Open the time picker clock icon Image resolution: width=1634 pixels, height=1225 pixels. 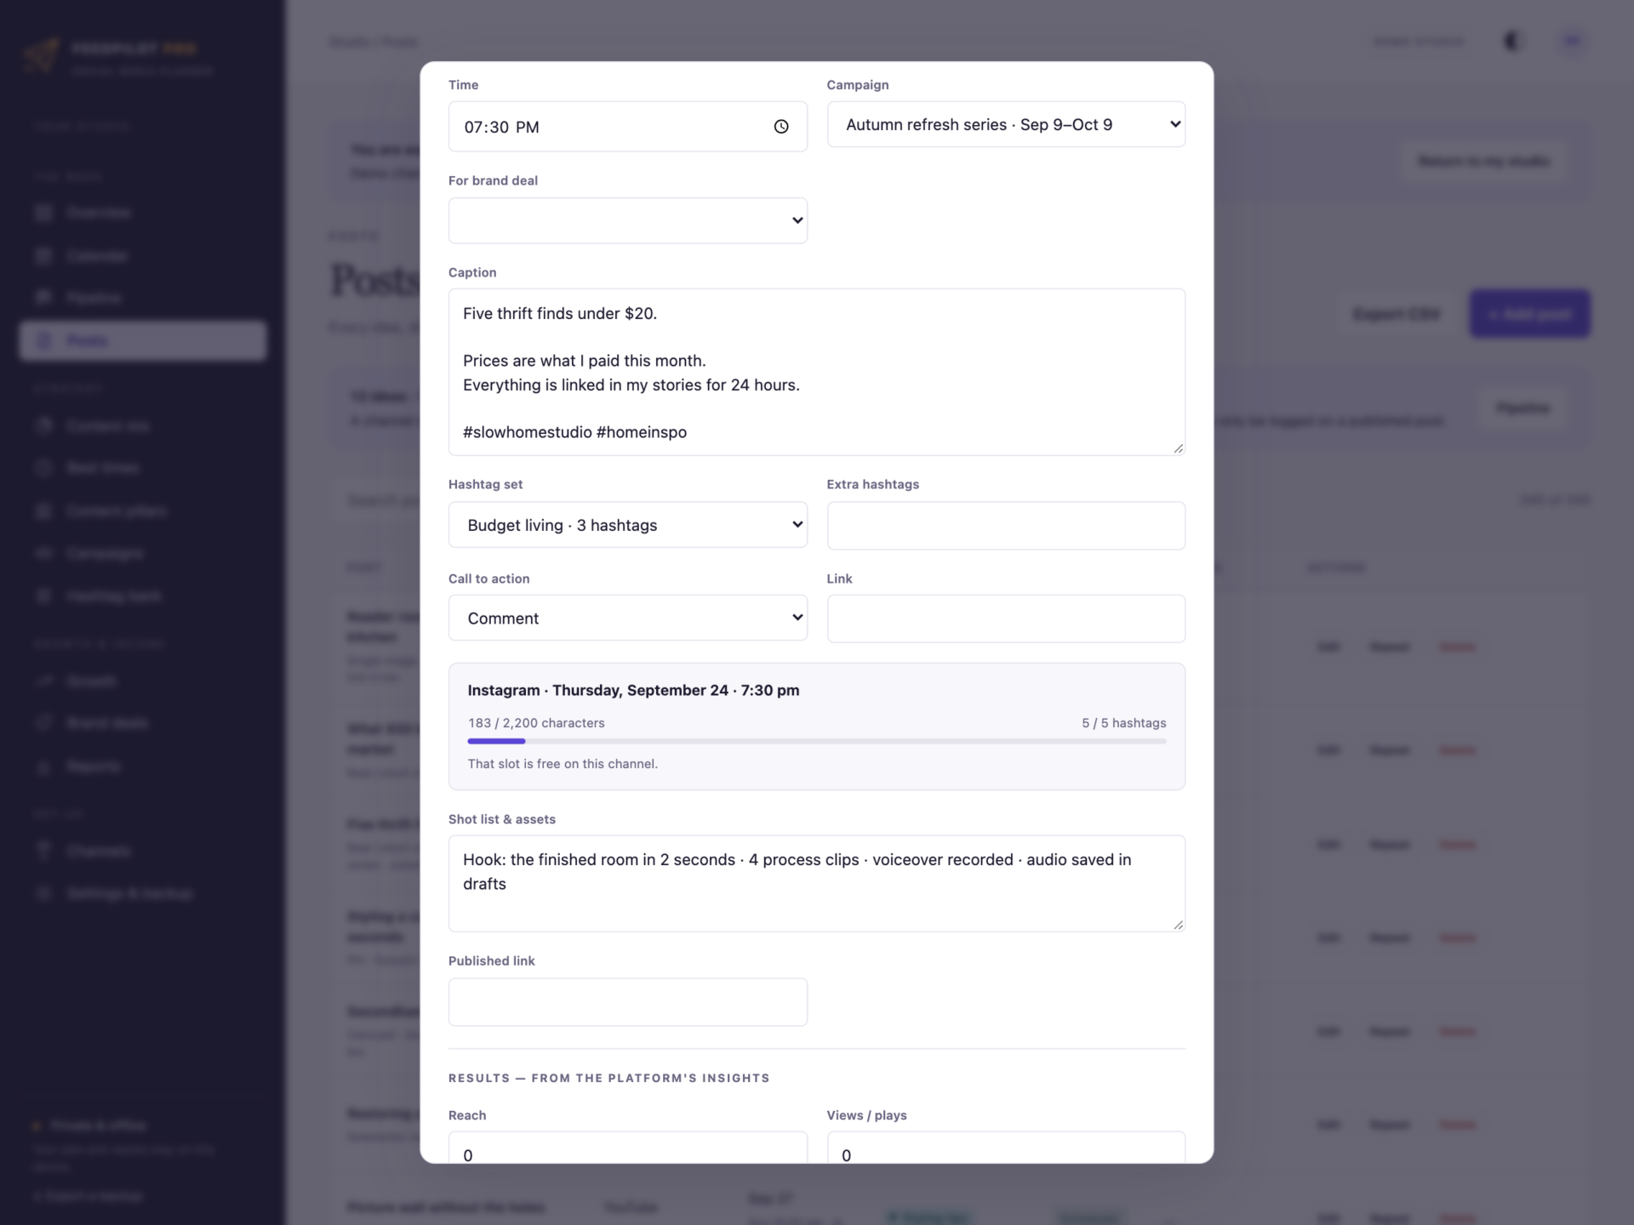[x=780, y=127]
